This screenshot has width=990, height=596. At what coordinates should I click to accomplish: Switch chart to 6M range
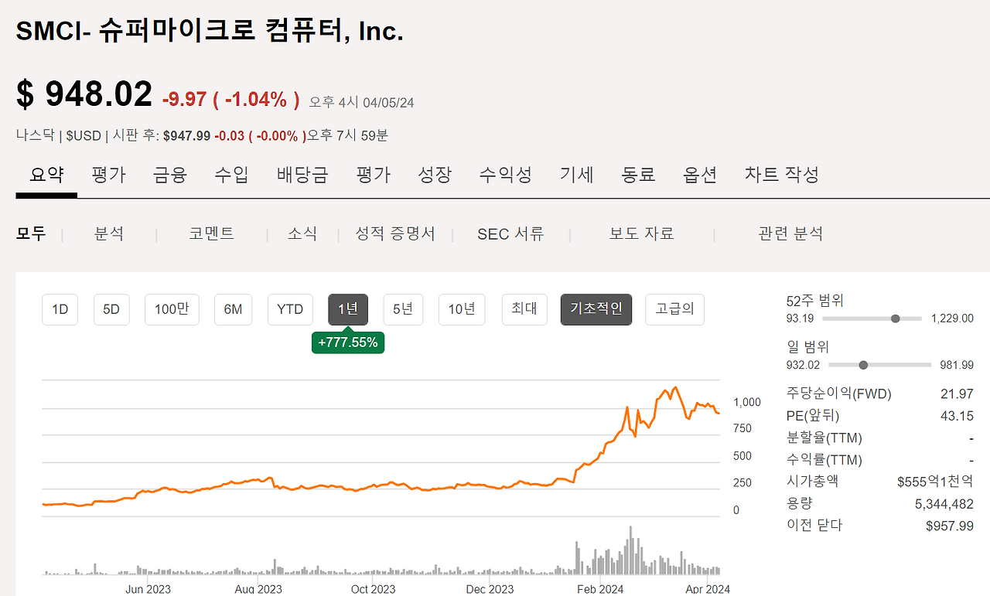(x=233, y=310)
